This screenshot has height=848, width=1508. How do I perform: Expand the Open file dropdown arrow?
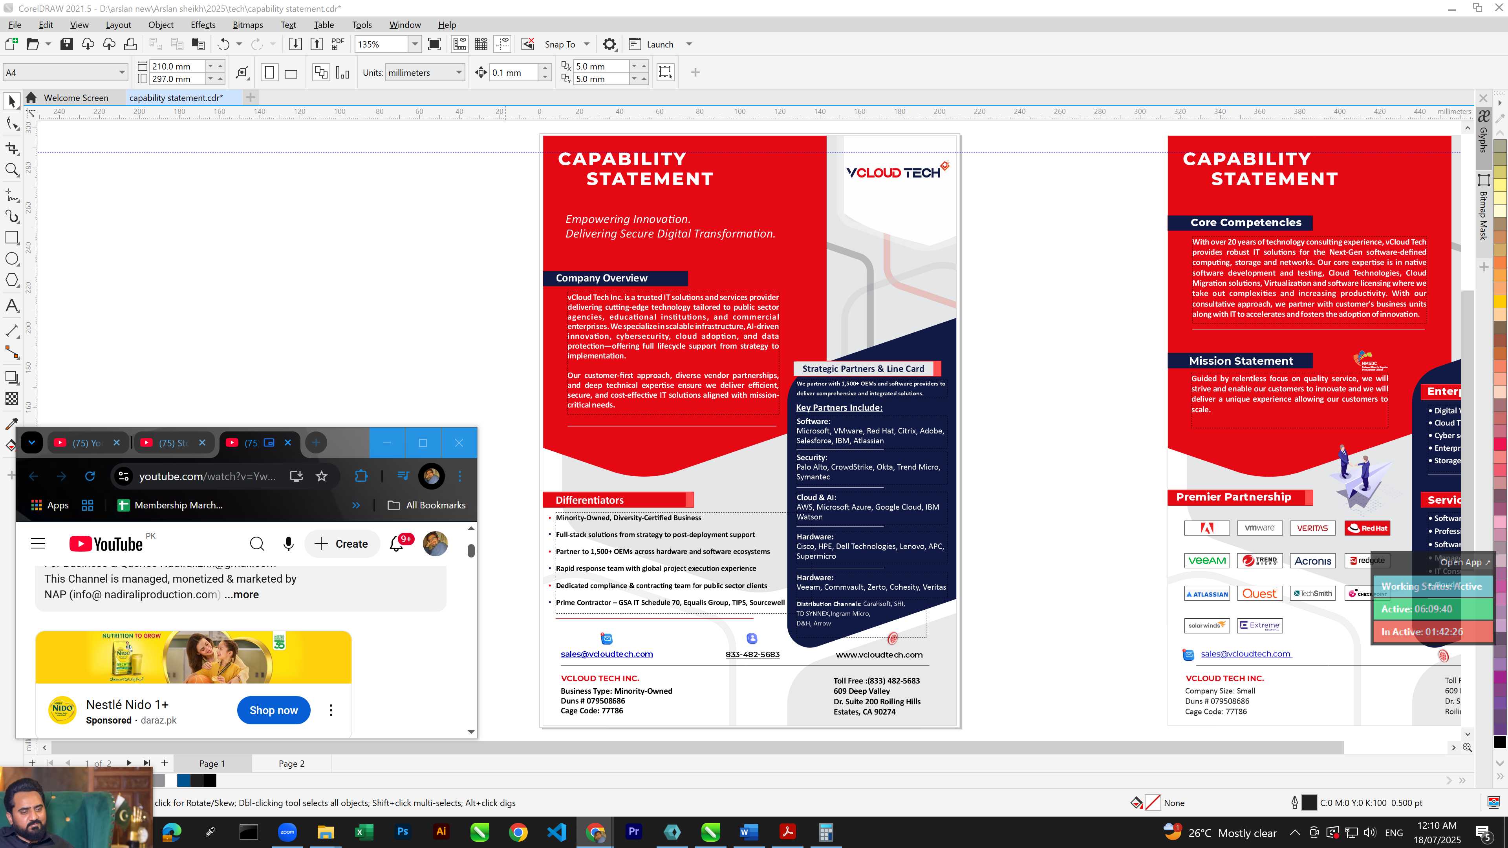(x=48, y=44)
